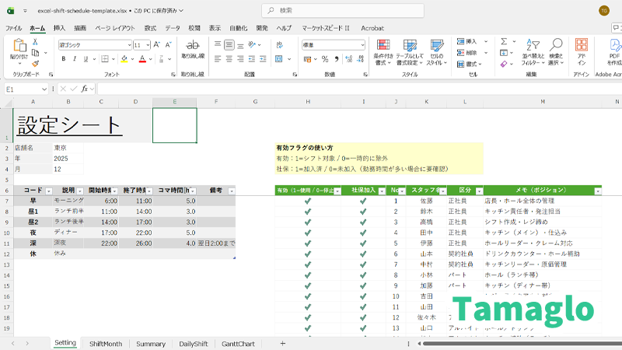The image size is (622, 350).
Task: Click the insert function fx icon
Action: pyautogui.click(x=84, y=89)
